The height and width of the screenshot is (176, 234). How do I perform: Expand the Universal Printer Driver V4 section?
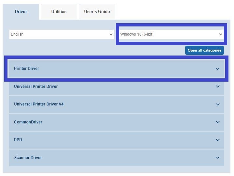coord(39,104)
